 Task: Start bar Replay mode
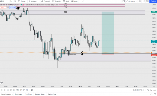74,1
